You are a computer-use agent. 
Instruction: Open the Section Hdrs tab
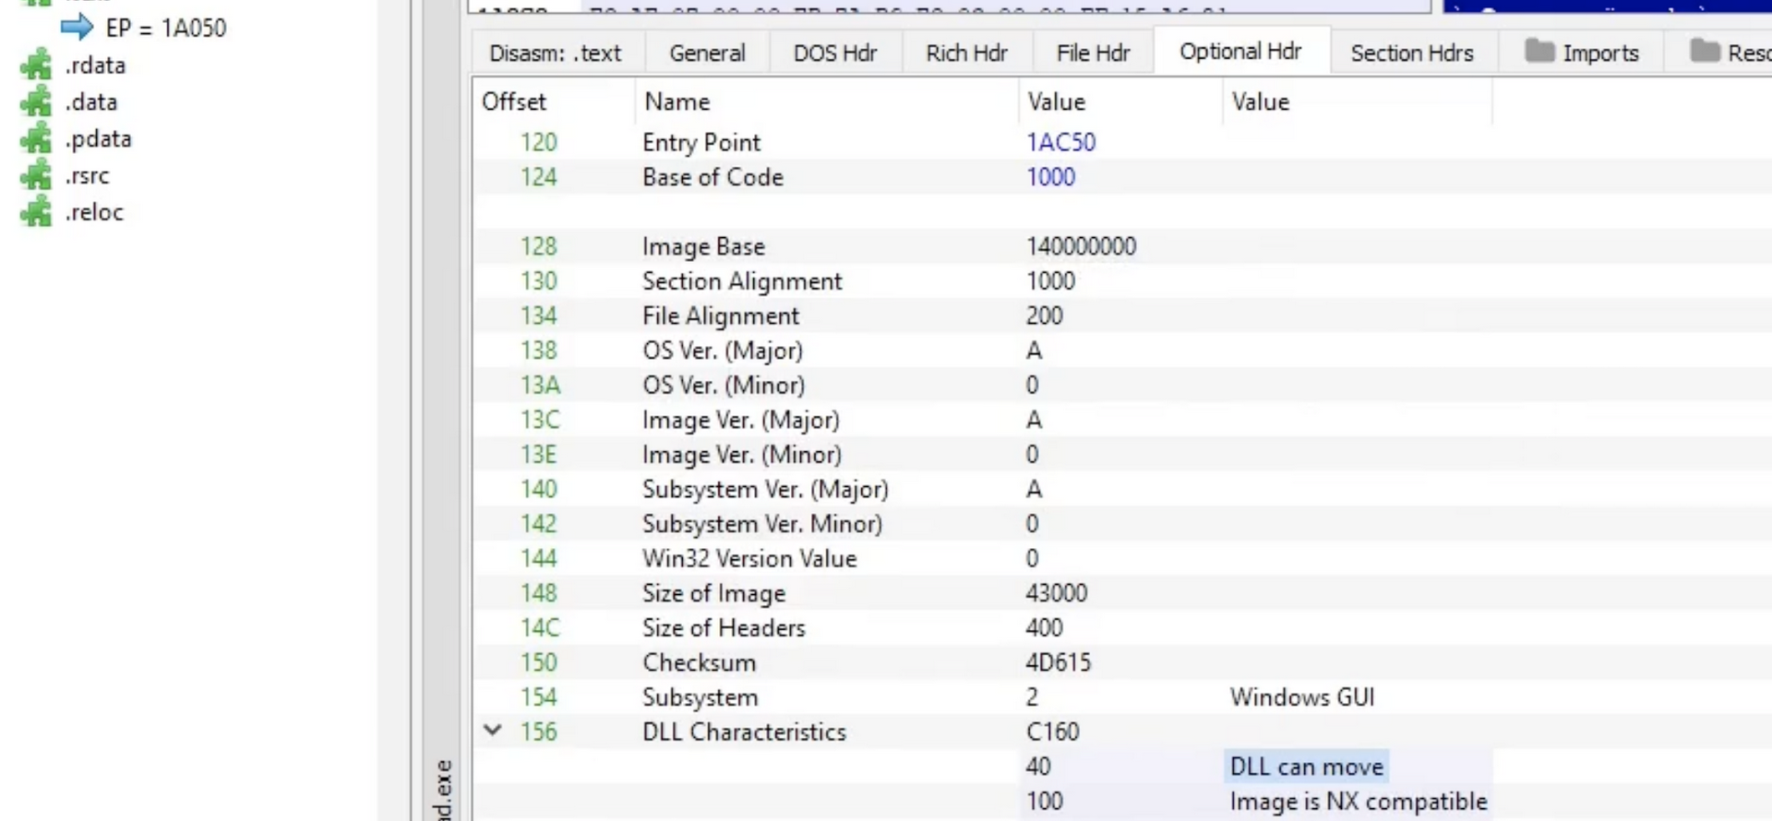pyautogui.click(x=1412, y=54)
